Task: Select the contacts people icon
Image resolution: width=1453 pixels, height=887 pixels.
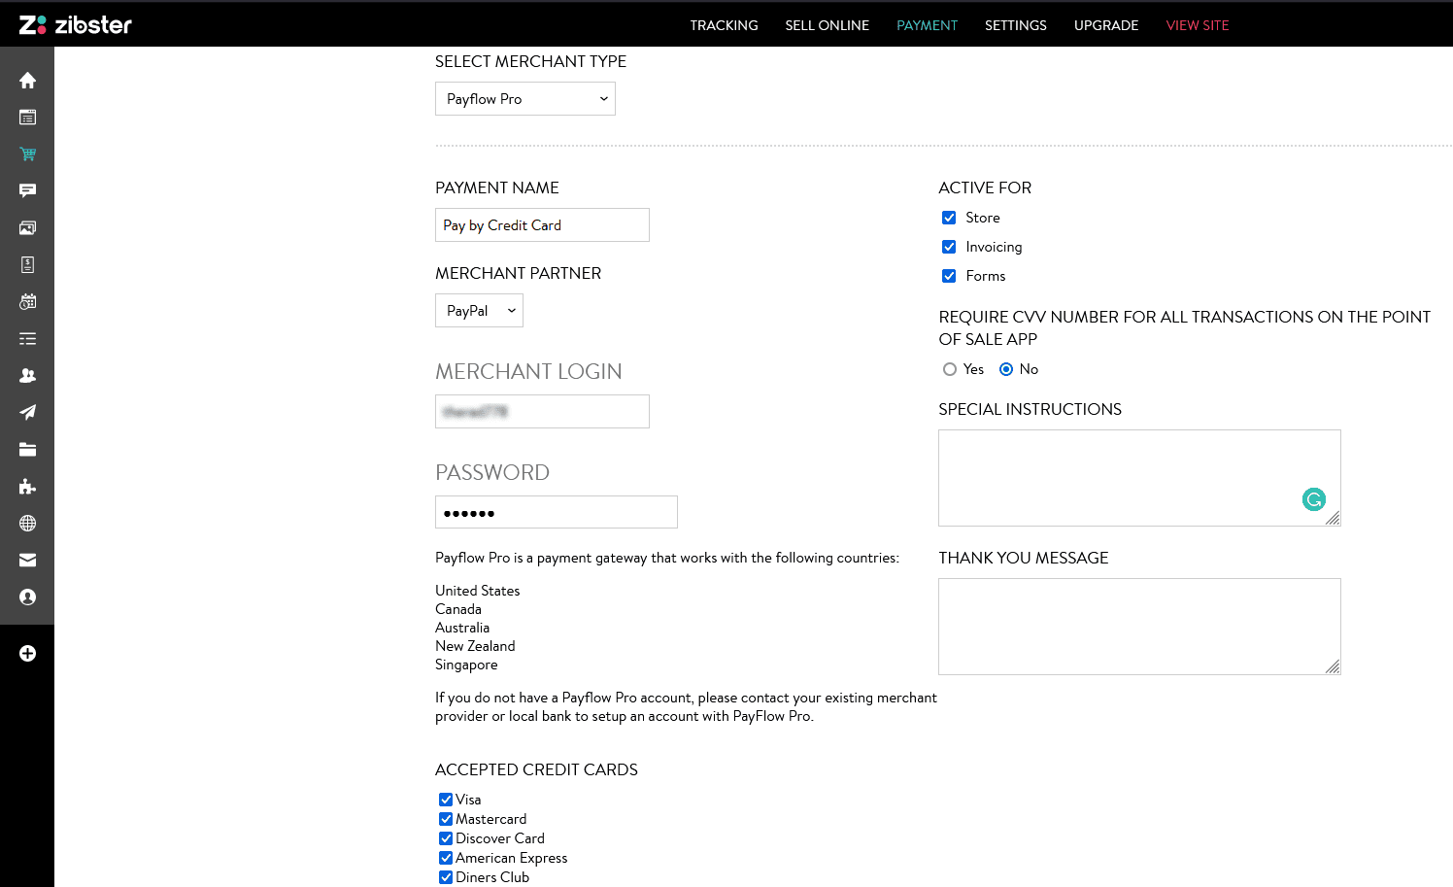Action: click(27, 375)
